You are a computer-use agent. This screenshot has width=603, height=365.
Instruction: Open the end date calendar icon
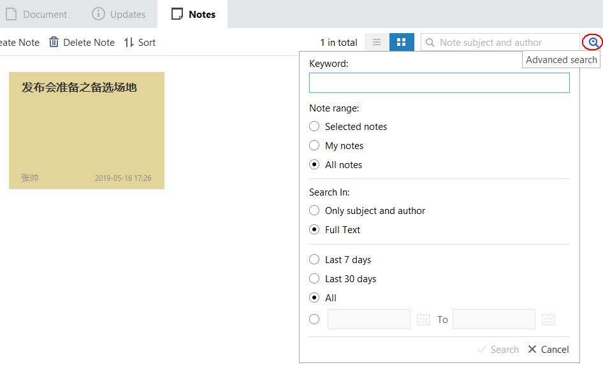[x=548, y=319]
